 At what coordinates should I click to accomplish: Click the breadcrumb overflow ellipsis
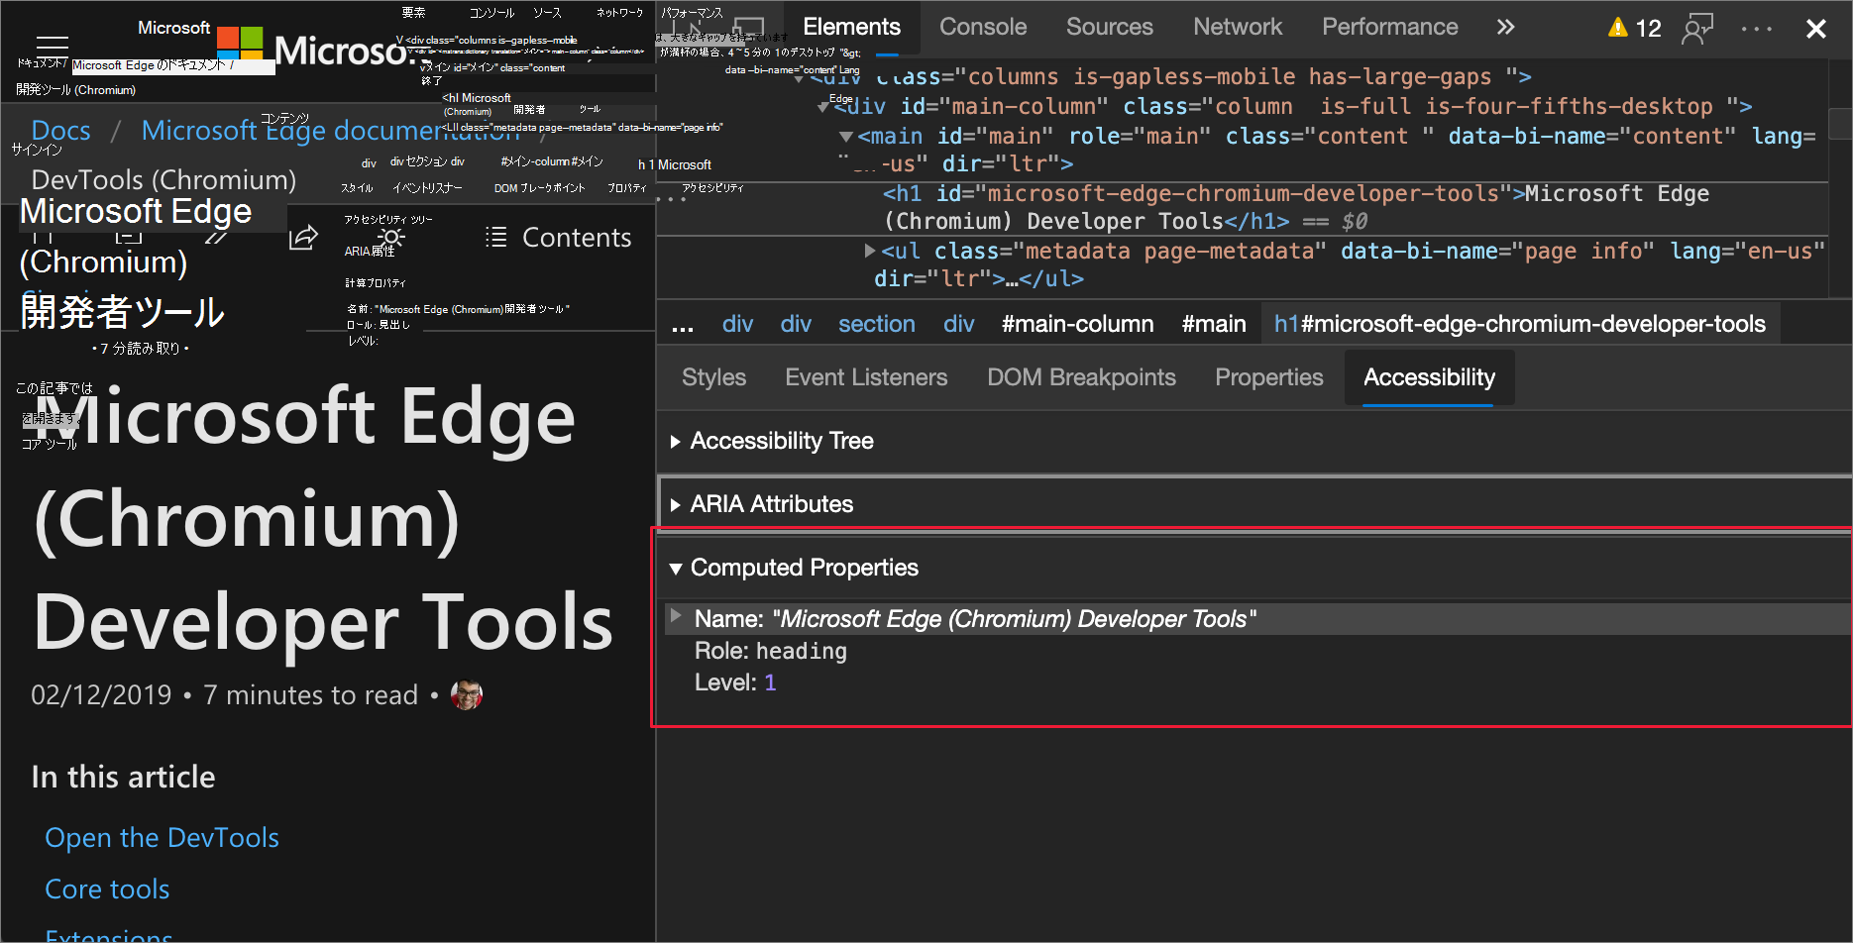coord(683,325)
